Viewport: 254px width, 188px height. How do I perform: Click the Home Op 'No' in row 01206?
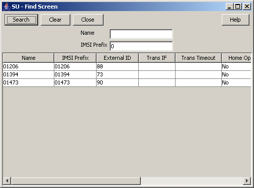coord(236,66)
